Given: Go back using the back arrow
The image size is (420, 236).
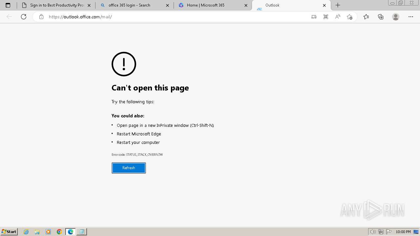Looking at the screenshot, I should (x=9, y=17).
